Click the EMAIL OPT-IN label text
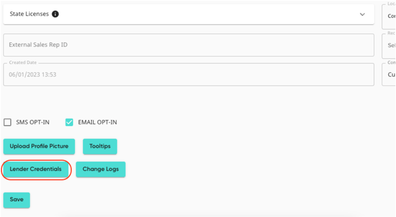 pos(97,122)
